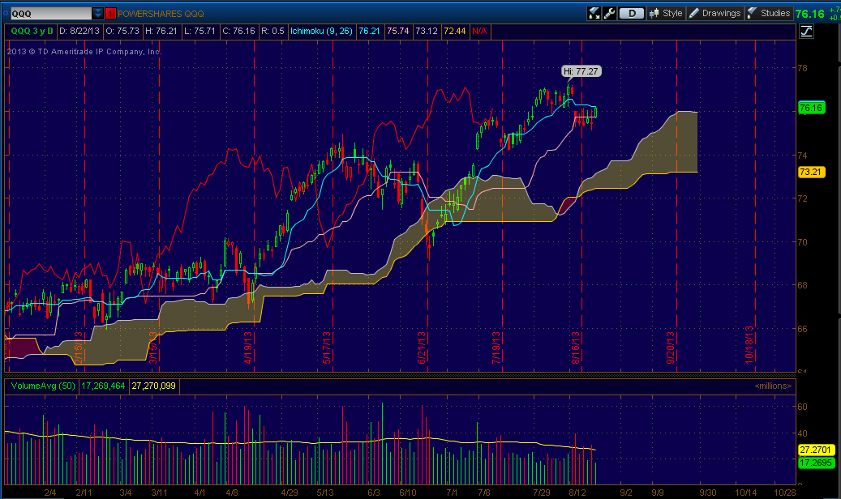Click the red N/A Ichimoku value
Image resolution: width=841 pixels, height=499 pixels.
[x=479, y=31]
